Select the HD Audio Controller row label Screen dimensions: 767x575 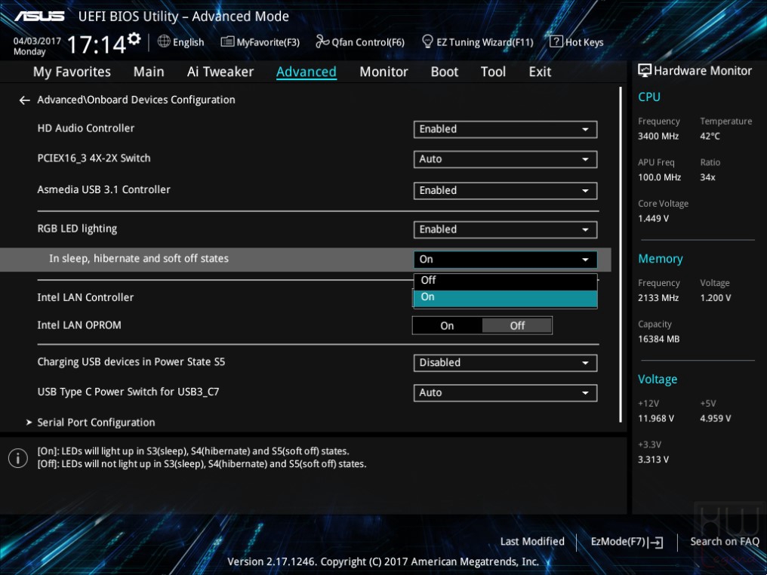point(85,128)
